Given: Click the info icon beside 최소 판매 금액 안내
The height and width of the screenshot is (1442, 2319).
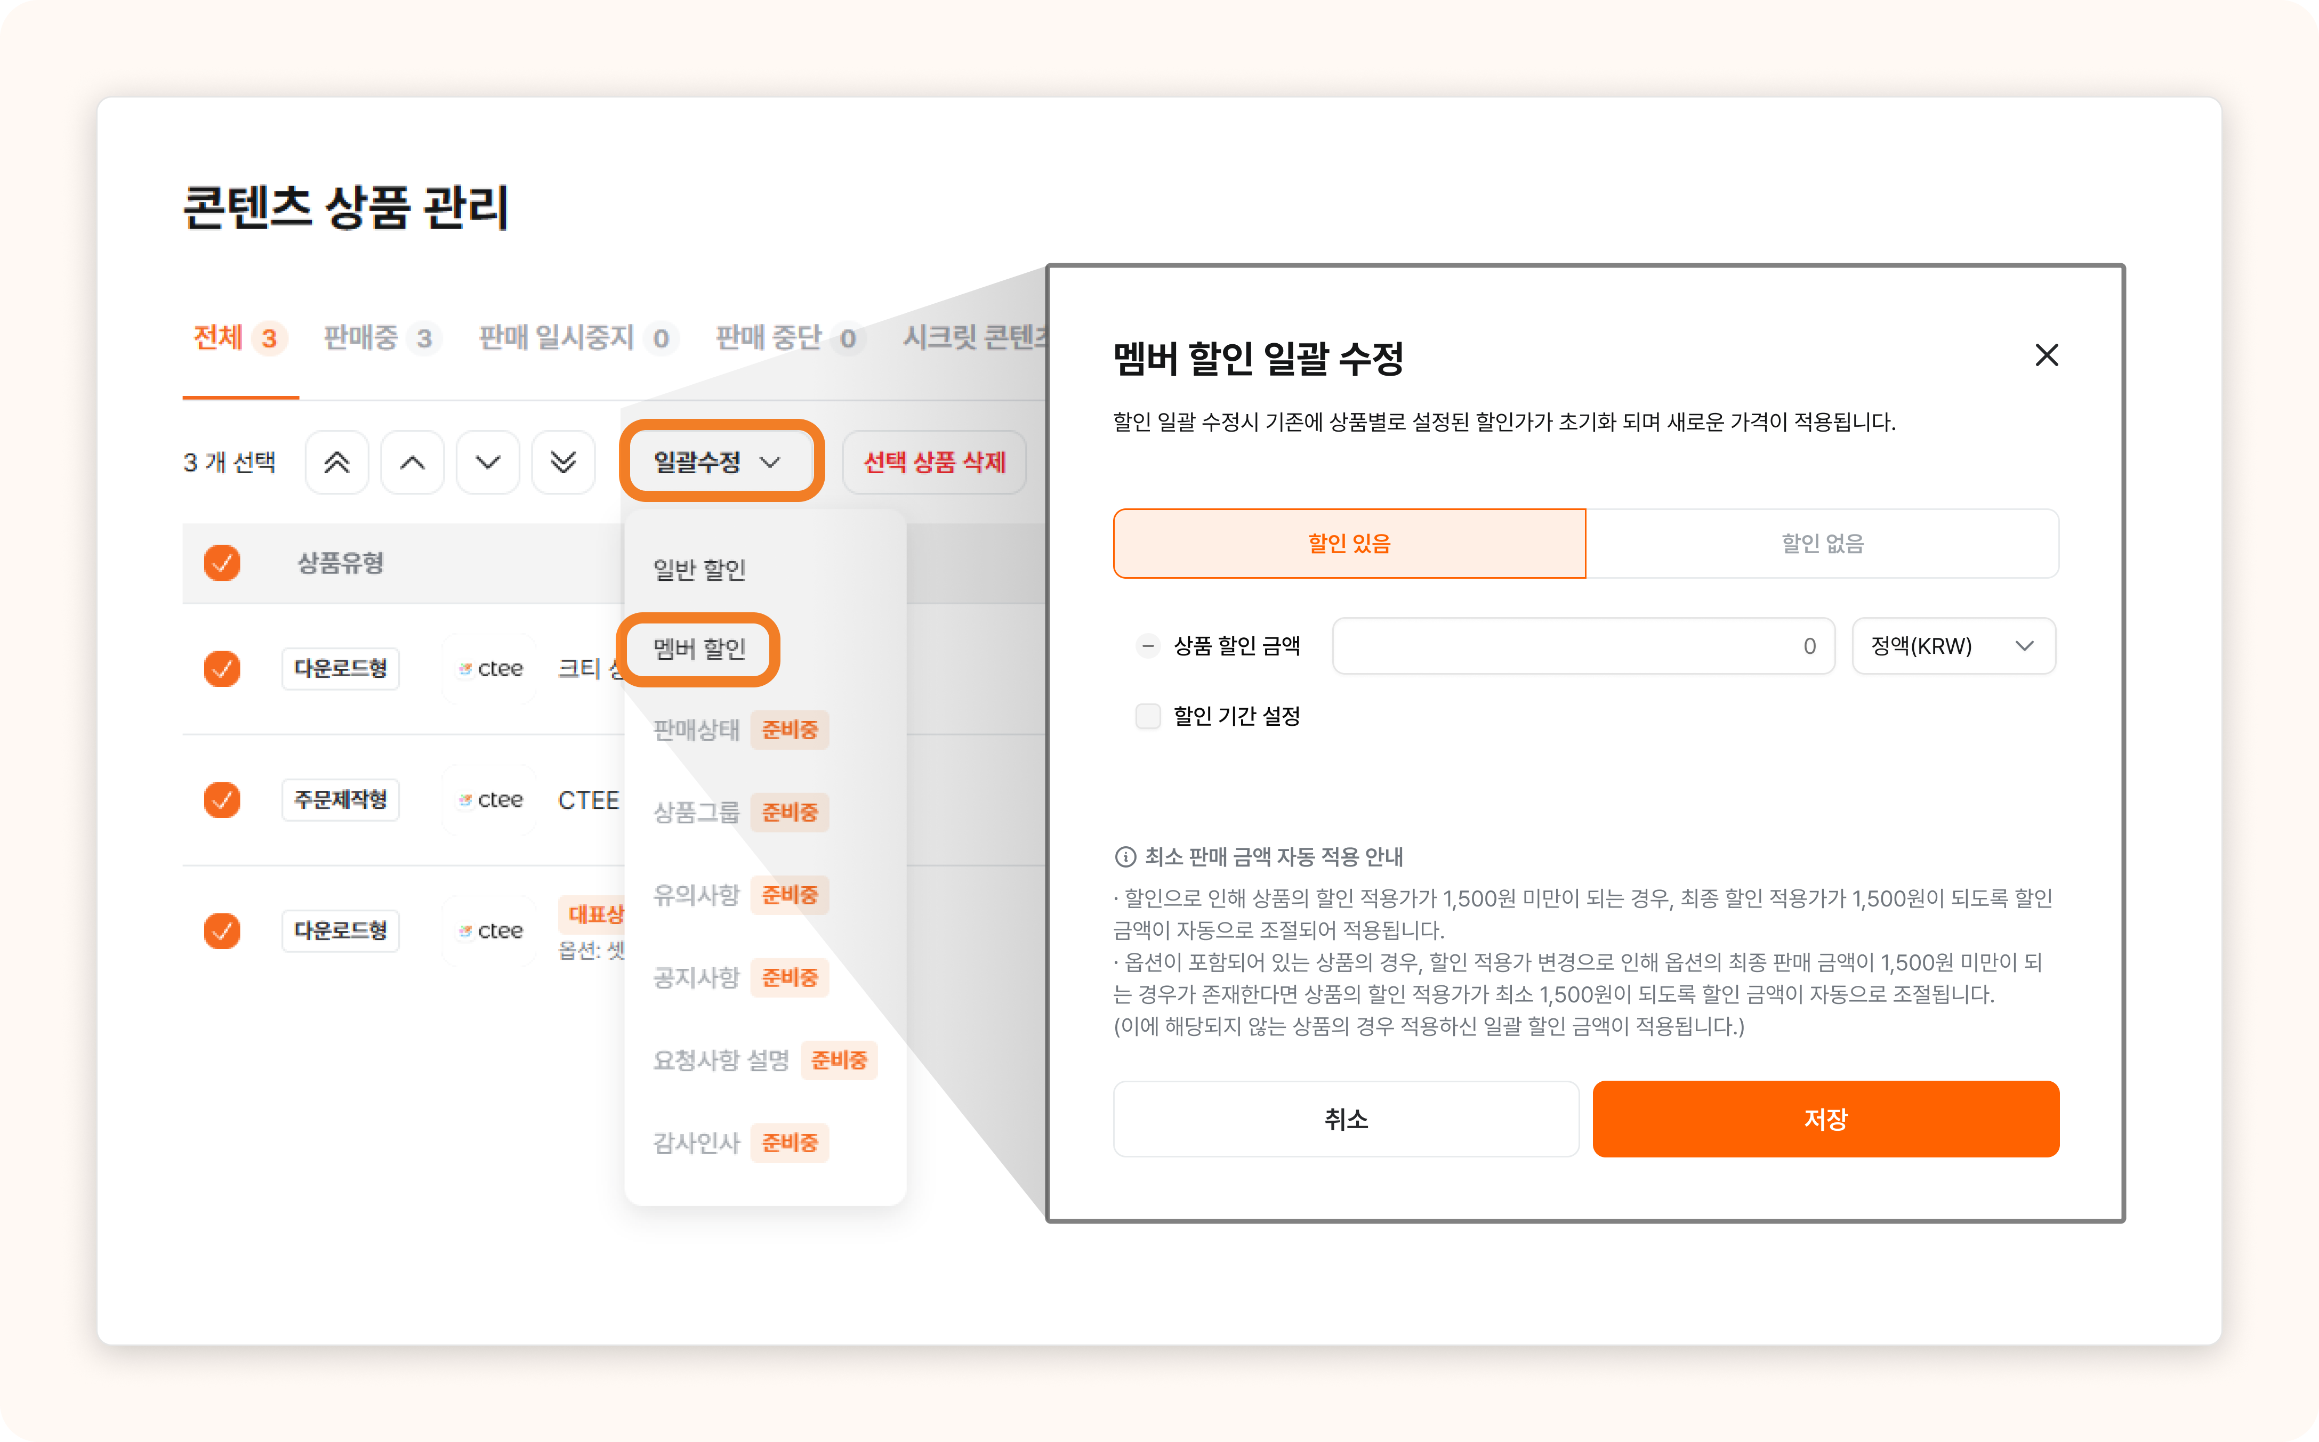Looking at the screenshot, I should (x=1125, y=856).
